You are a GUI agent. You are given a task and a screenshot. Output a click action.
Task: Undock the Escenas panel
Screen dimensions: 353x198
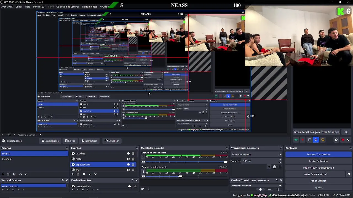click(x=66, y=148)
